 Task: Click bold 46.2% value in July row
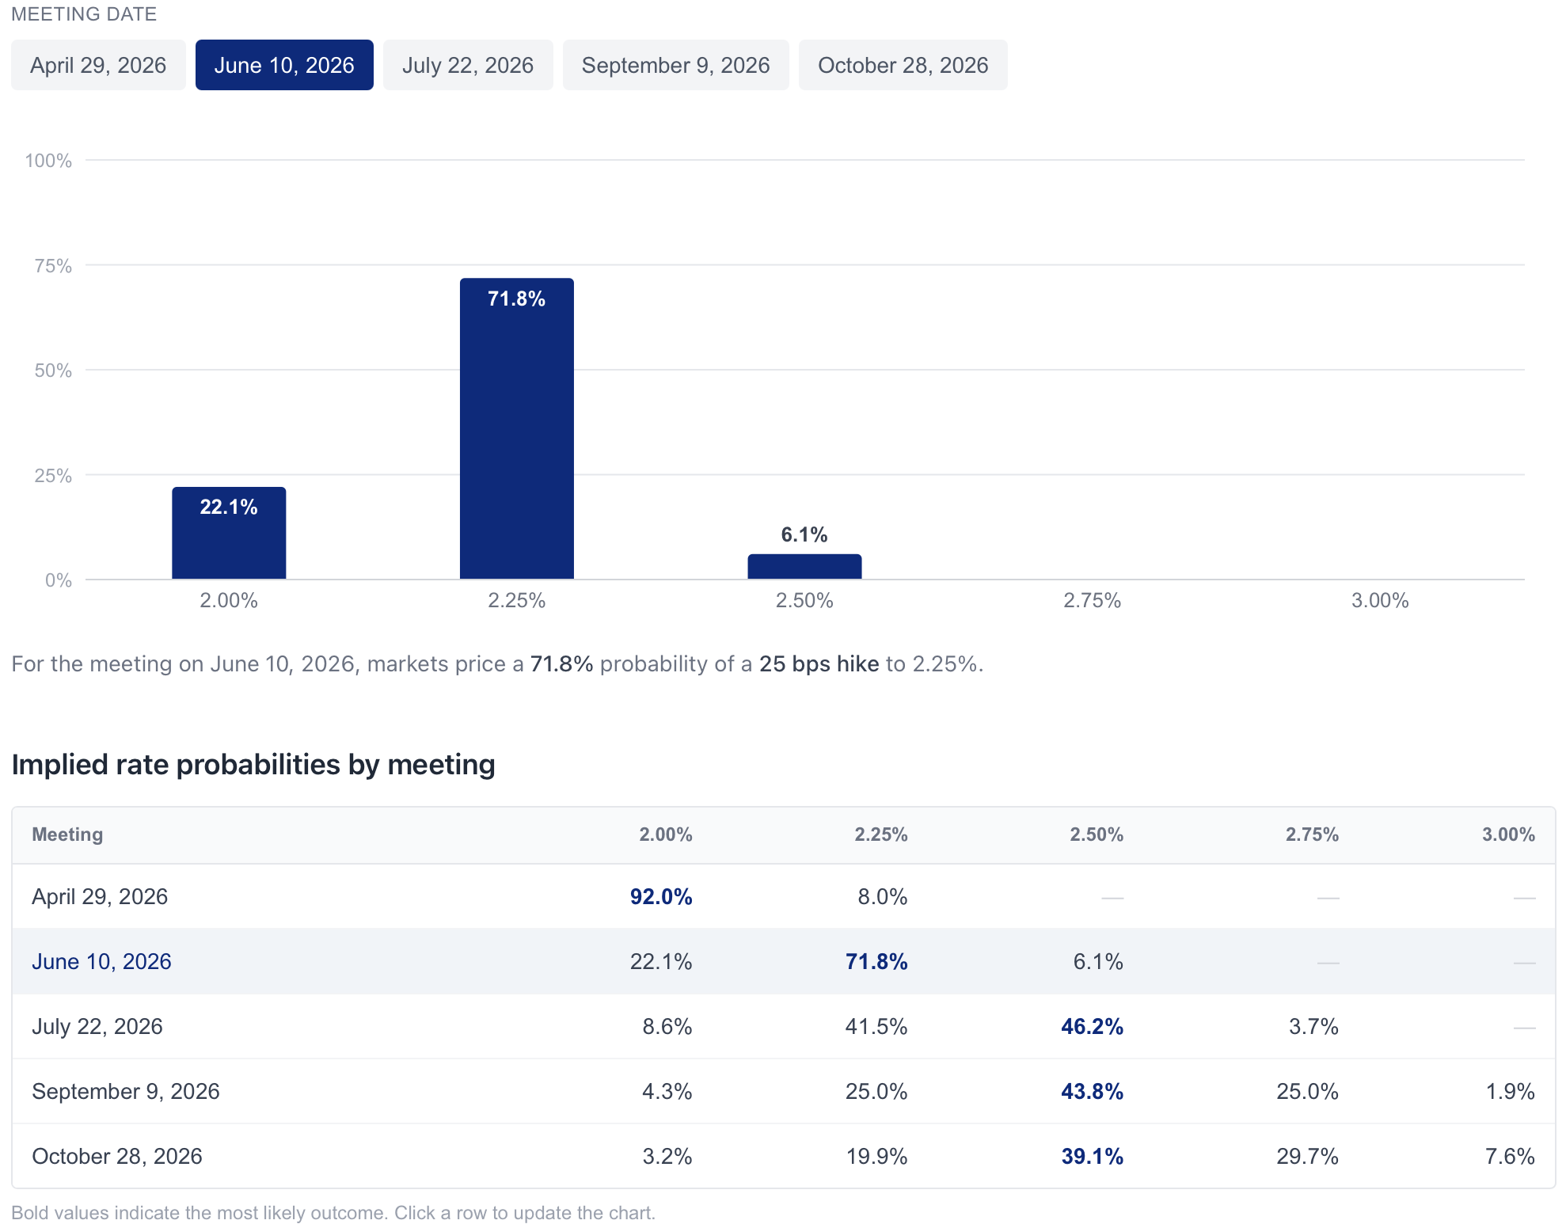1091,1026
